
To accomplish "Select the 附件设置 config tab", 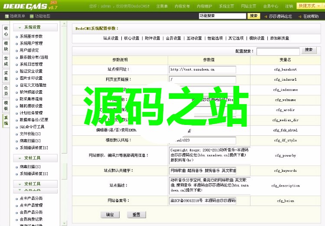I will 153,38.
